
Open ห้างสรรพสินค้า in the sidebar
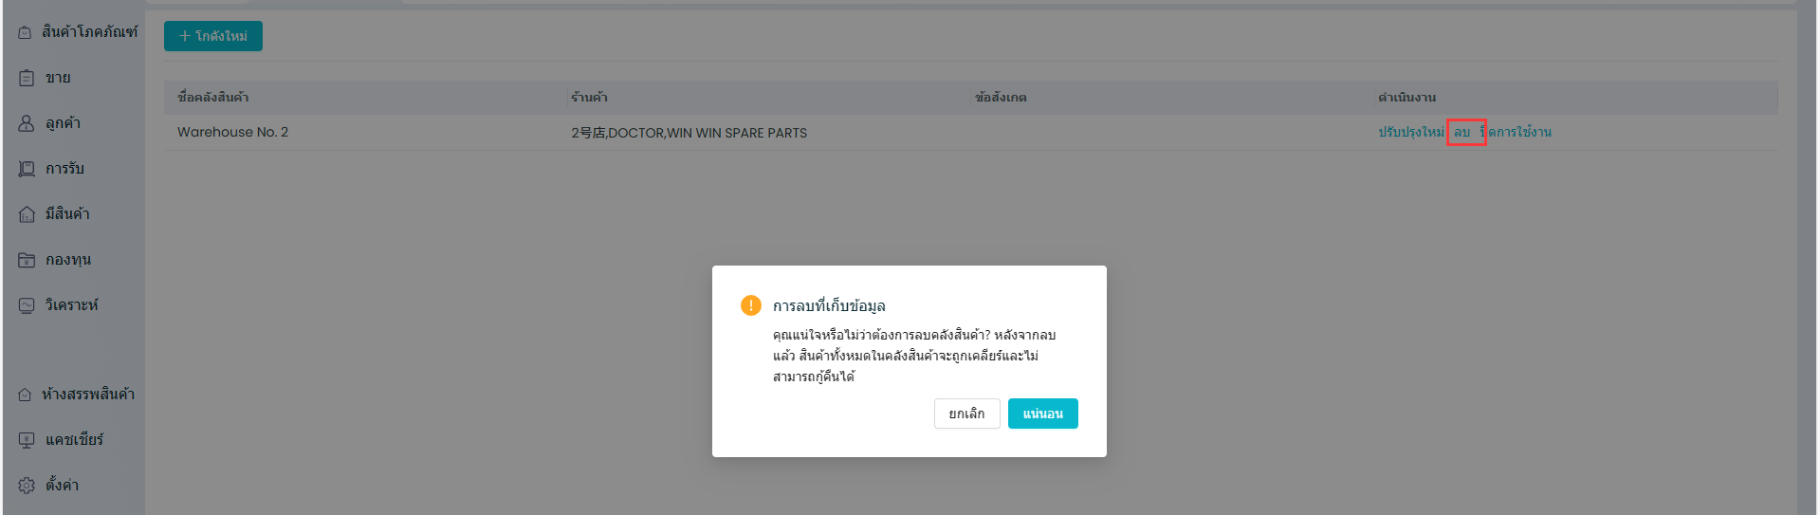coord(78,395)
